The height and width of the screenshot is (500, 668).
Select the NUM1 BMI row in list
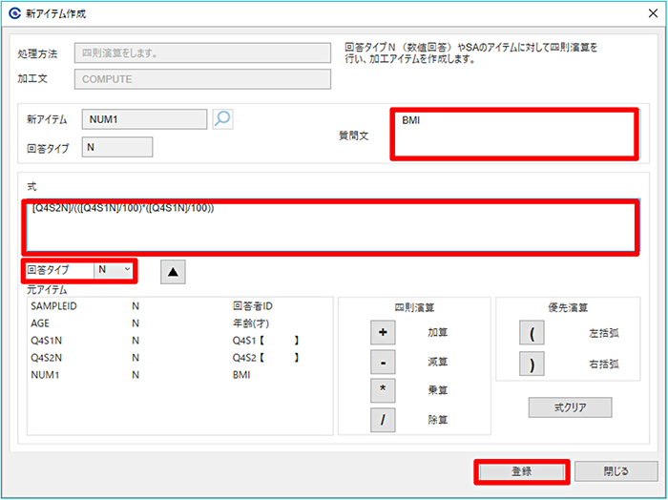44,375
